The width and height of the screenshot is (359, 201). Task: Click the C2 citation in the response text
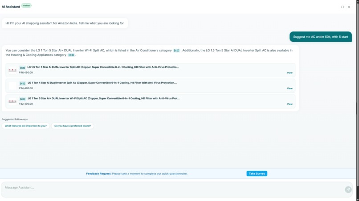point(176,51)
